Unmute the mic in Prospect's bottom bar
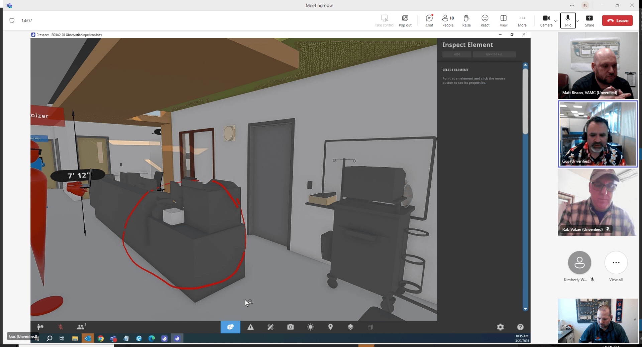 pos(61,327)
